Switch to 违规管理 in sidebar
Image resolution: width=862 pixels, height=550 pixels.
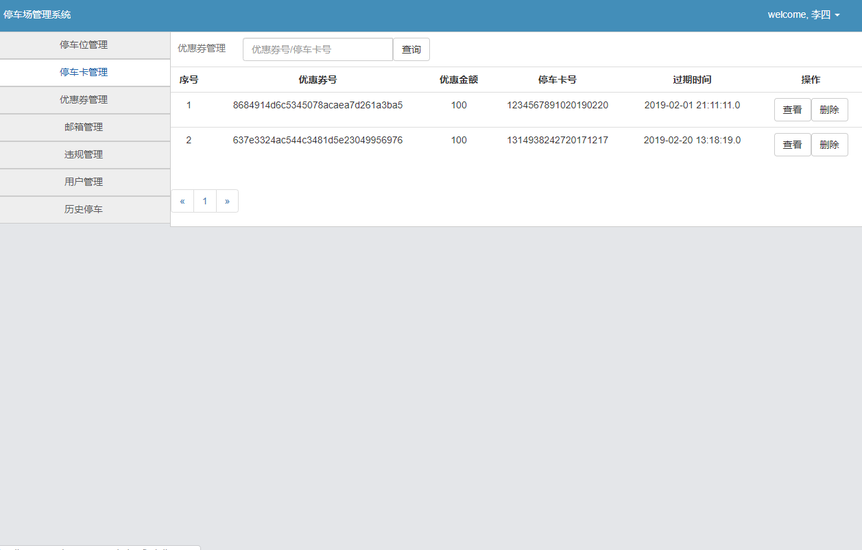click(x=84, y=155)
